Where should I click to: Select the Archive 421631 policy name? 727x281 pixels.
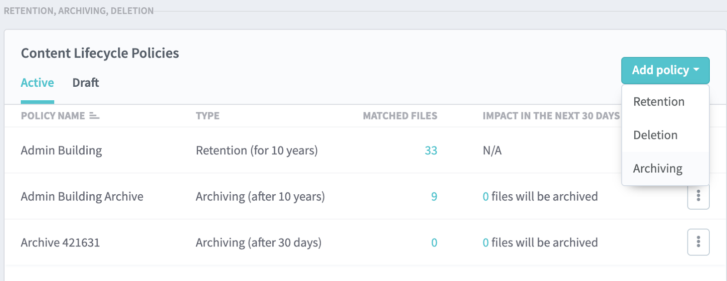coord(60,242)
